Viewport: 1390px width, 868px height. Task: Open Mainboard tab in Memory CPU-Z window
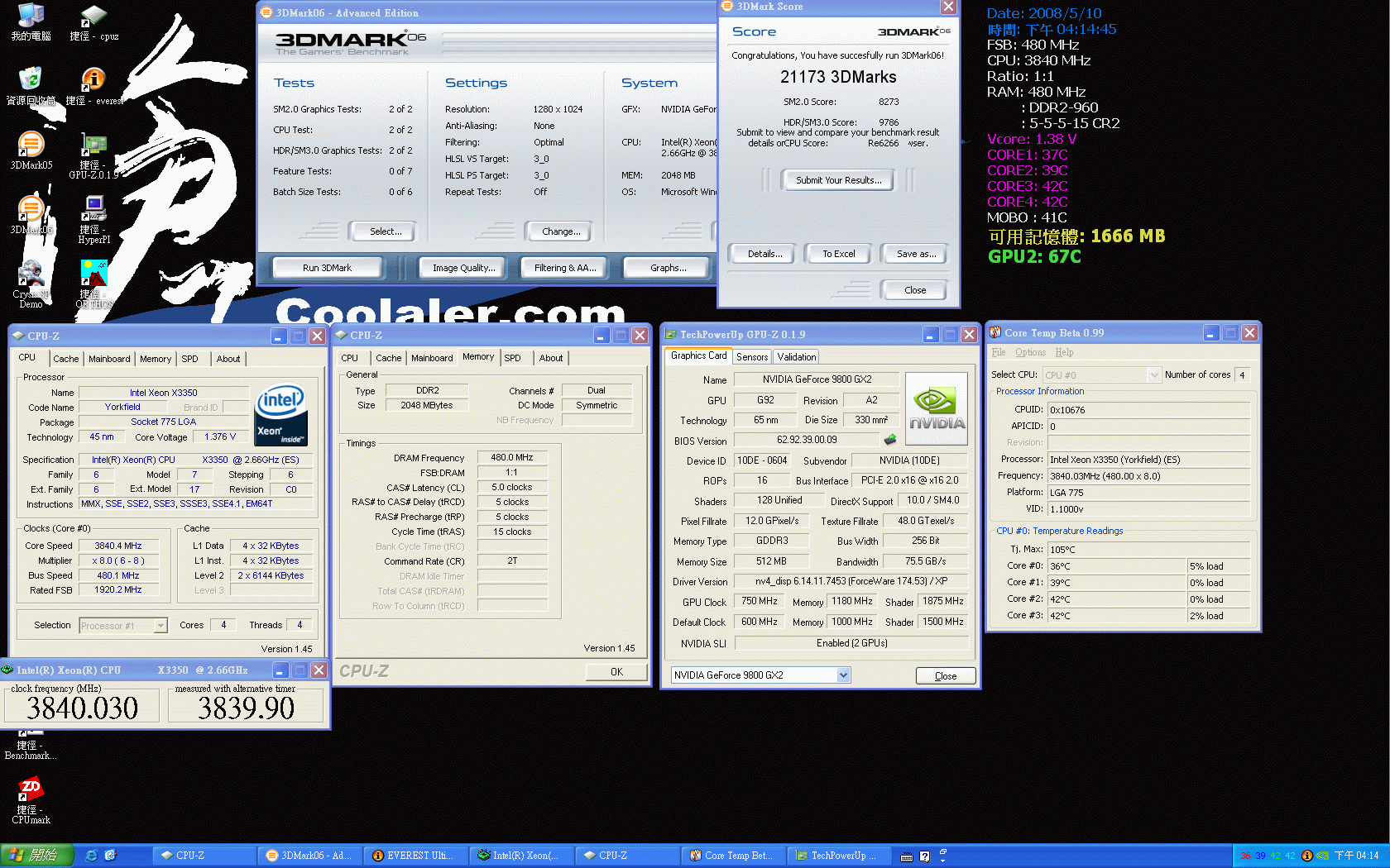432,358
